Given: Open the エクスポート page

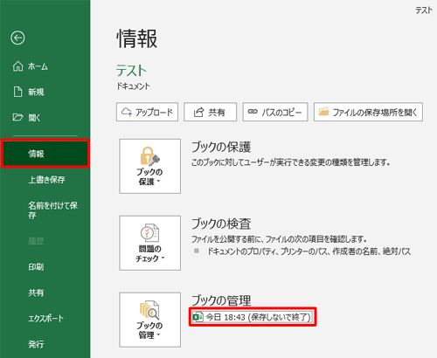Looking at the screenshot, I should pos(45,318).
